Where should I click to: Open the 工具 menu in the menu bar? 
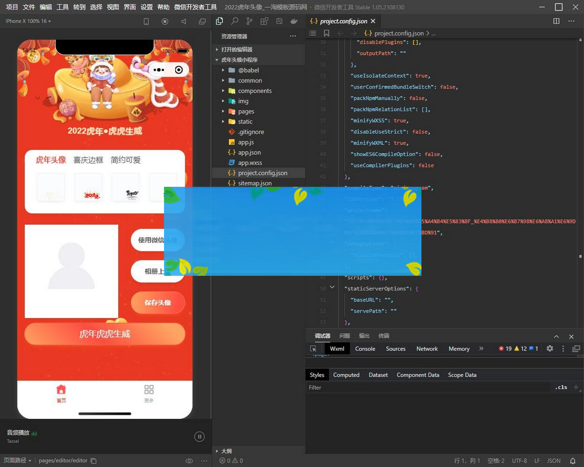click(x=62, y=7)
